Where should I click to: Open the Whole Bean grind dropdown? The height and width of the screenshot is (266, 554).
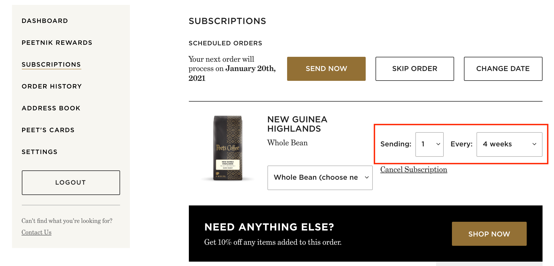click(x=320, y=178)
